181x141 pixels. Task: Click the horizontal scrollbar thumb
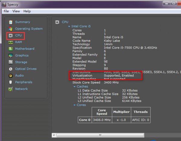click(100, 135)
